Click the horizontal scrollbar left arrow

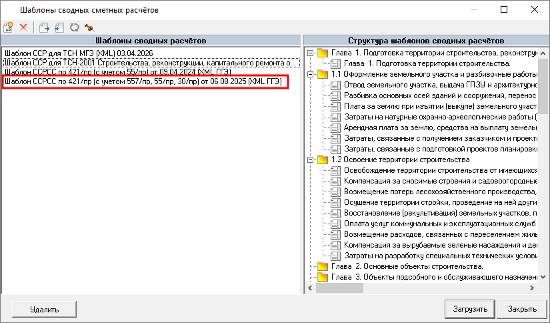pyautogui.click(x=310, y=288)
